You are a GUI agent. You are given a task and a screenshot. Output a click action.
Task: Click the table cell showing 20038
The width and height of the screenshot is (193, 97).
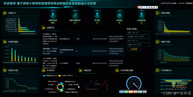coord(78,63)
